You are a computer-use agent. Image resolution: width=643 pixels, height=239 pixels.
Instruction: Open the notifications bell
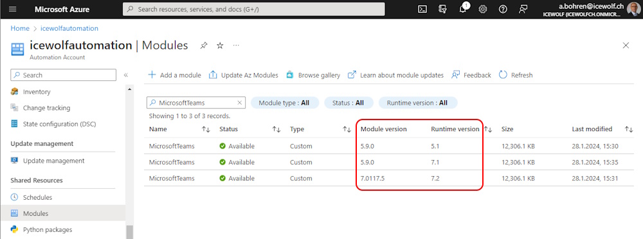coord(463,9)
